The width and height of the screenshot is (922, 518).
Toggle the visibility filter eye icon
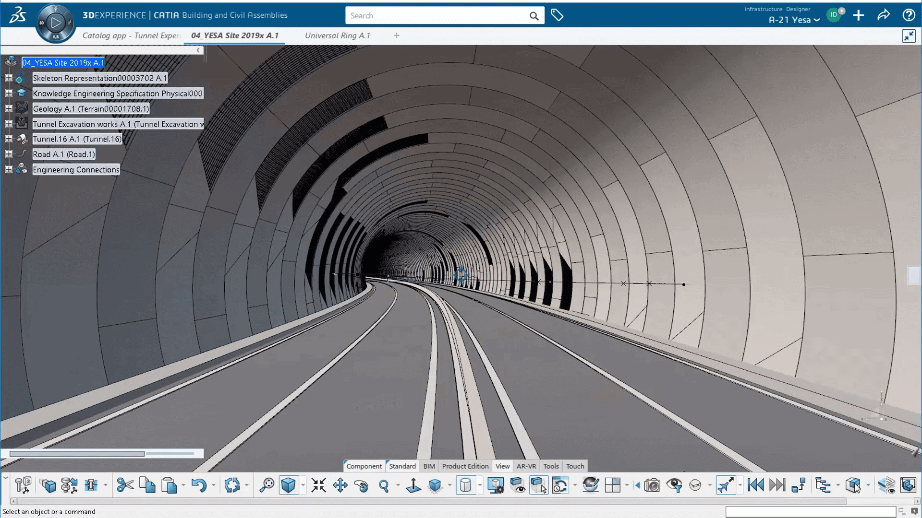click(x=674, y=485)
